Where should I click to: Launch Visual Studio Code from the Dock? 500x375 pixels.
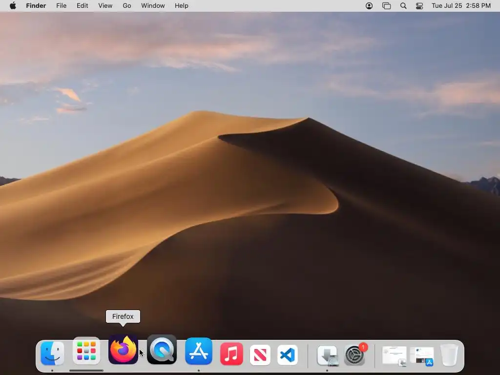[x=287, y=354]
